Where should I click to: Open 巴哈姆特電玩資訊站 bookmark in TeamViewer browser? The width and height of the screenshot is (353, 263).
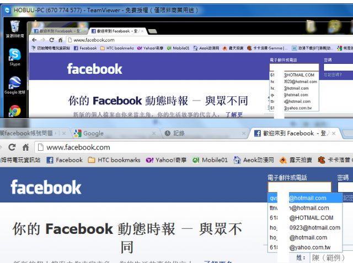click(x=51, y=48)
